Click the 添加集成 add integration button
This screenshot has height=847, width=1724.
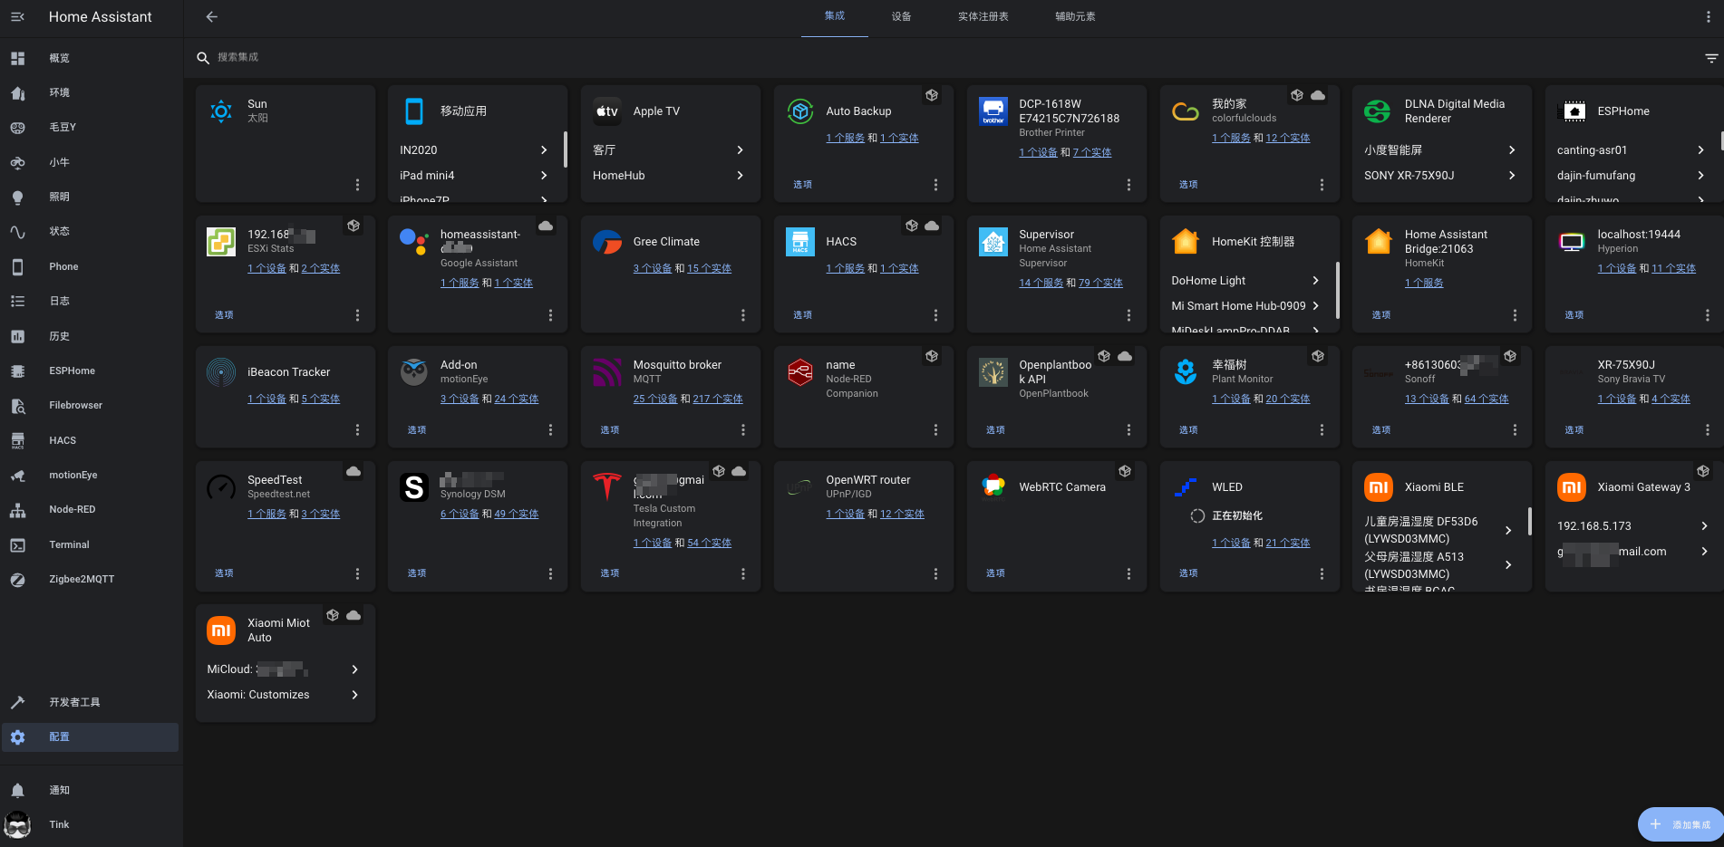(1681, 824)
